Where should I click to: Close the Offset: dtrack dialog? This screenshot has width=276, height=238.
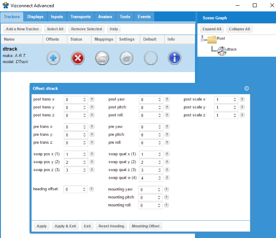tap(246, 88)
